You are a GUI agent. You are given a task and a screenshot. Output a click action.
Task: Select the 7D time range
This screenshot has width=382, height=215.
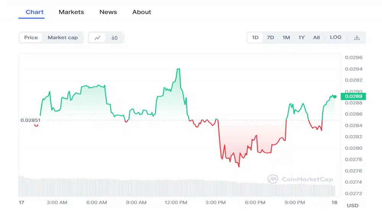tap(270, 37)
